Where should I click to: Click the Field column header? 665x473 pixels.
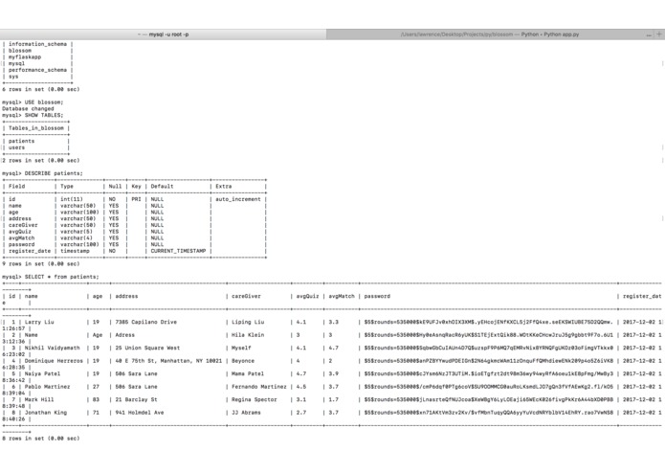coord(16,186)
